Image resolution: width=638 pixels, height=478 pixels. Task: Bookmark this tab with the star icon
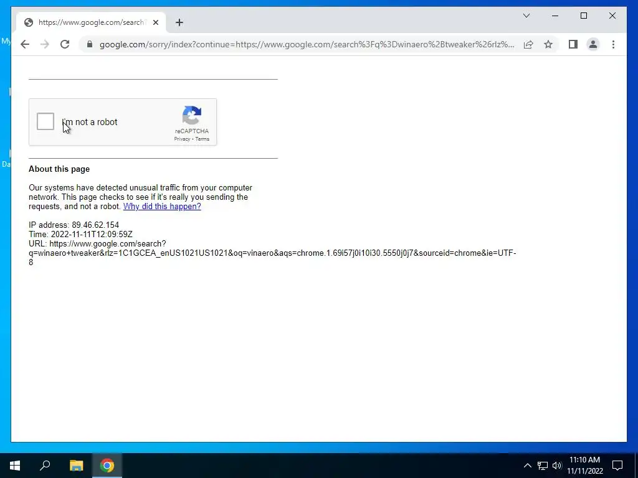548,44
